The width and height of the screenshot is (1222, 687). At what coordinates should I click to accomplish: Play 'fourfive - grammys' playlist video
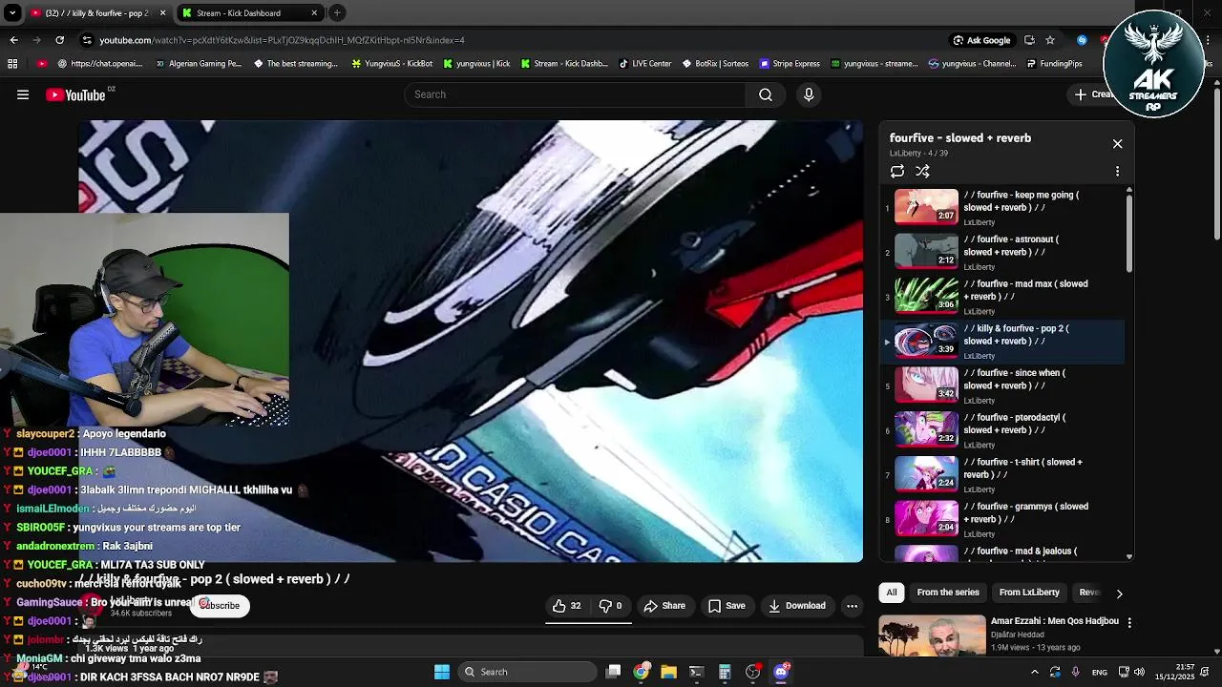[x=1002, y=520]
